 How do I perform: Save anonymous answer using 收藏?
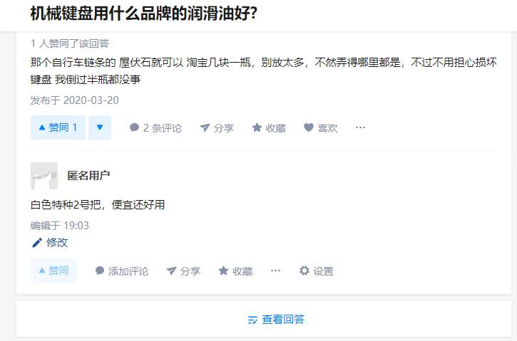click(235, 271)
